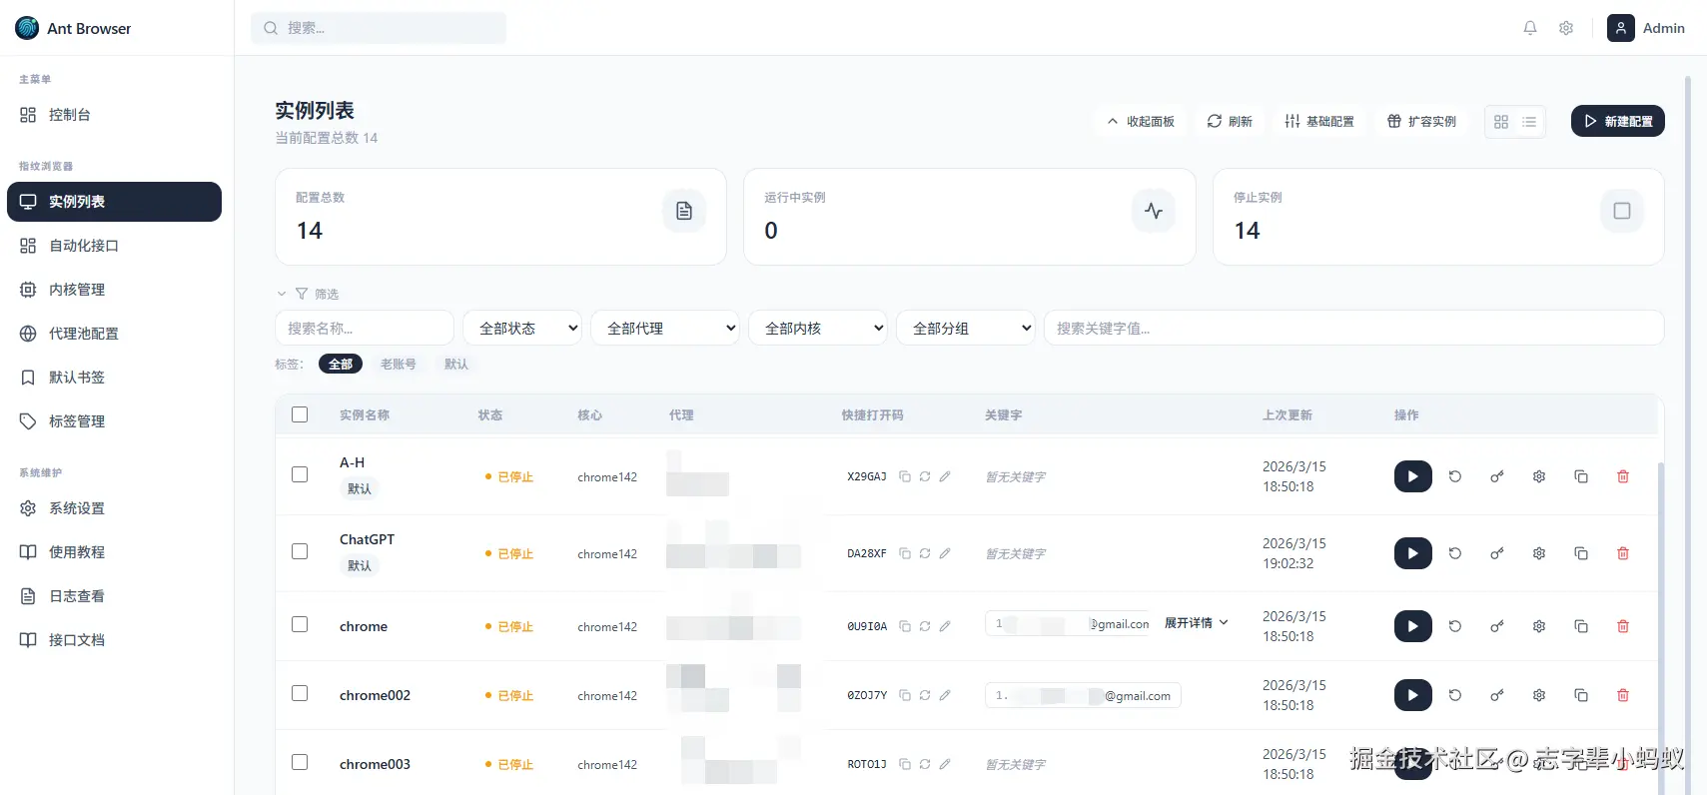Check the chrome002 row checkbox
Image resolution: width=1707 pixels, height=795 pixels.
tap(300, 693)
